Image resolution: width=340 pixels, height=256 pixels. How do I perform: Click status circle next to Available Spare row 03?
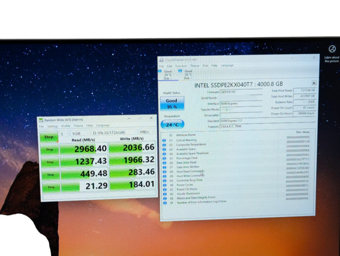164,150
